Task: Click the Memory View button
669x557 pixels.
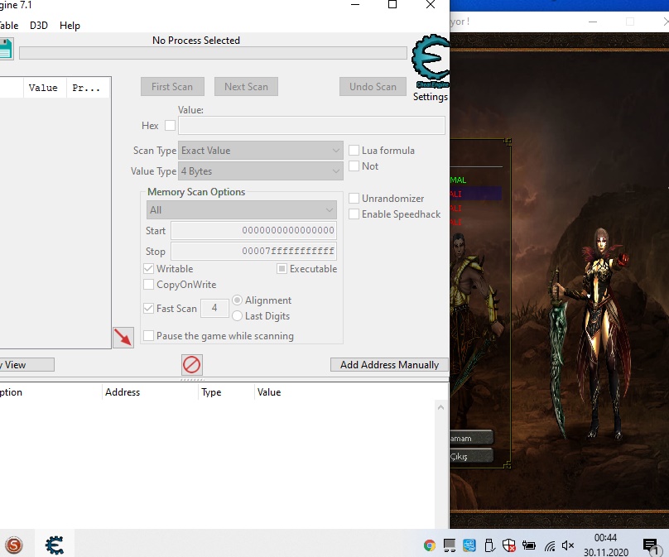Action: pyautogui.click(x=26, y=365)
